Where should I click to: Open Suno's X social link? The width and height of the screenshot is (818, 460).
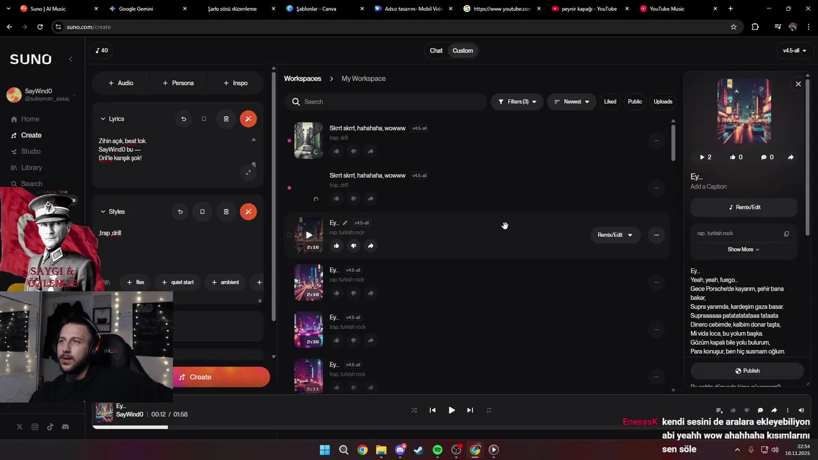19,427
